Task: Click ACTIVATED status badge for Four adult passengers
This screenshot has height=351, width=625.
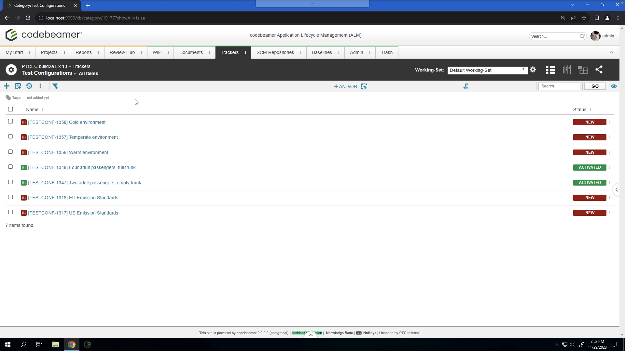Action: coord(590,167)
